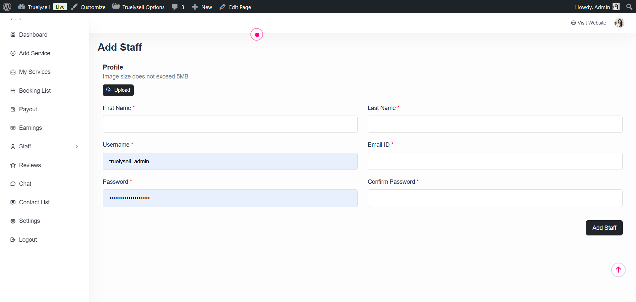The height and width of the screenshot is (302, 636).
Task: Follow the Visit Website link
Action: point(589,23)
